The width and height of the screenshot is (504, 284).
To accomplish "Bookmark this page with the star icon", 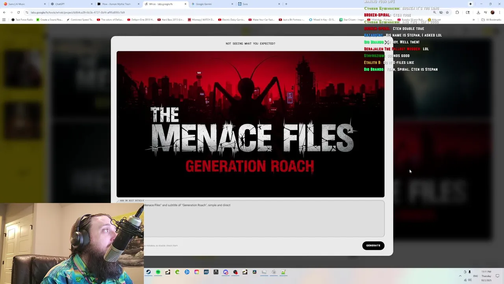I will pos(447,12).
